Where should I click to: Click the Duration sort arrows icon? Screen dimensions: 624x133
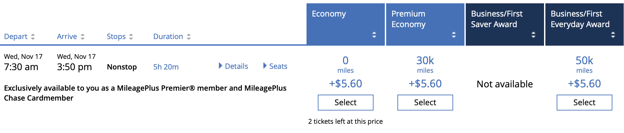click(x=189, y=37)
